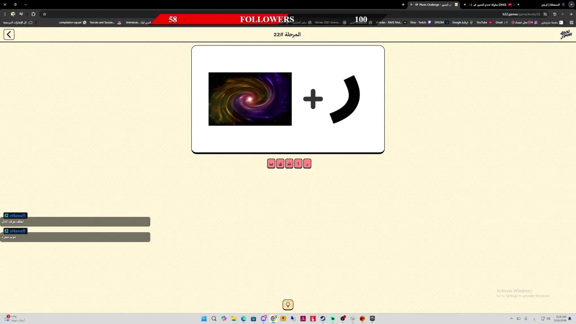576x324 pixels.
Task: Open the AnimeLek bookmark
Action: point(138,22)
